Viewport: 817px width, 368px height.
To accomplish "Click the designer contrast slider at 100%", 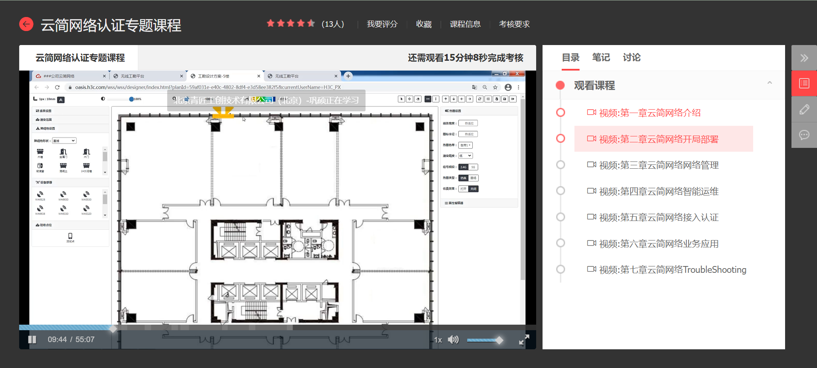I will (131, 99).
